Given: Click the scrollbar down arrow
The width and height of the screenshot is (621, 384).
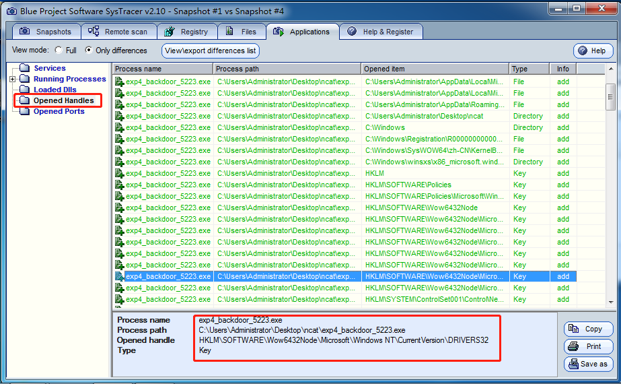Looking at the screenshot, I should pyautogui.click(x=610, y=302).
